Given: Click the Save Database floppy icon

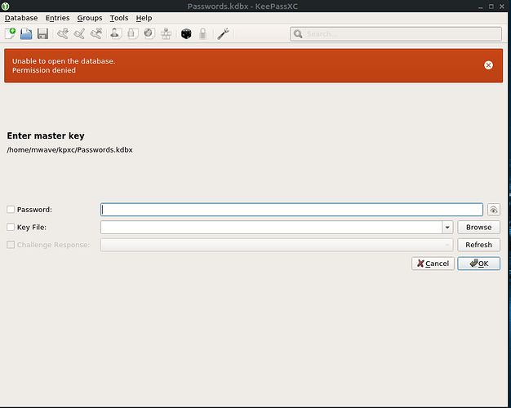Looking at the screenshot, I should coord(42,33).
